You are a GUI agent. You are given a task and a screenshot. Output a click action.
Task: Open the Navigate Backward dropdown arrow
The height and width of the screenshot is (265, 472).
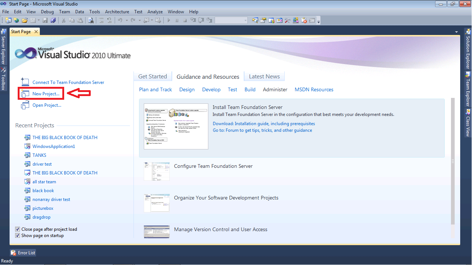(152, 20)
